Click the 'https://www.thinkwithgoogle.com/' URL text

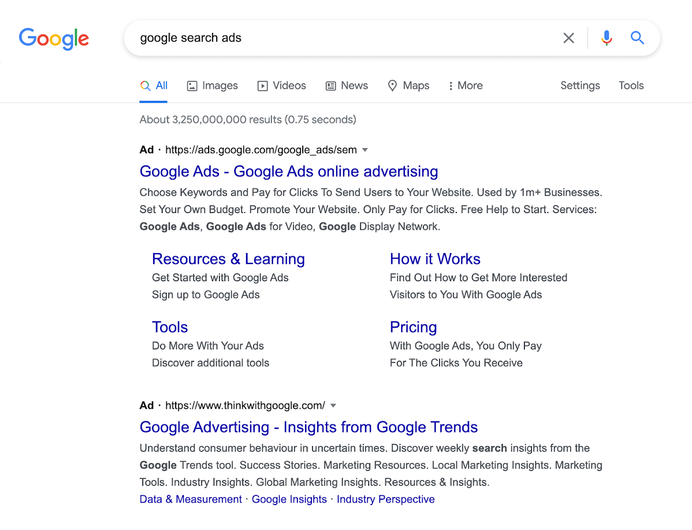(245, 406)
